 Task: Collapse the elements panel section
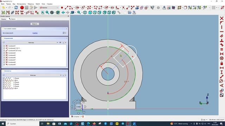tap(67, 71)
